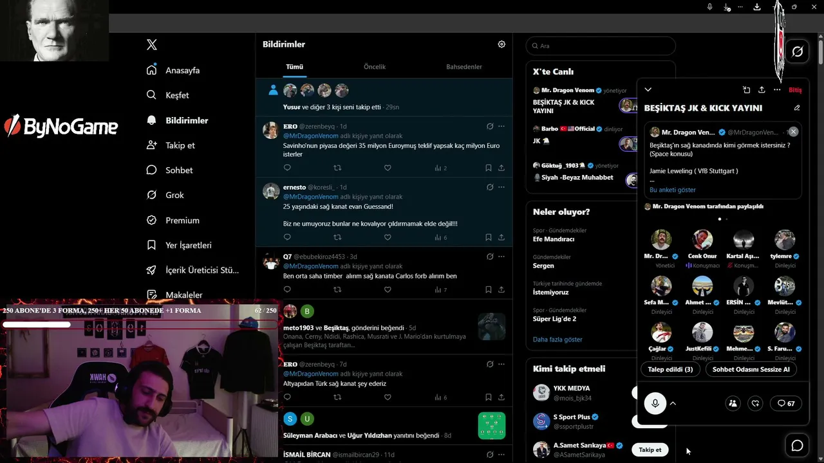Screen dimensions: 824x463
Task: Repost Q7's timber post
Action: point(337,290)
